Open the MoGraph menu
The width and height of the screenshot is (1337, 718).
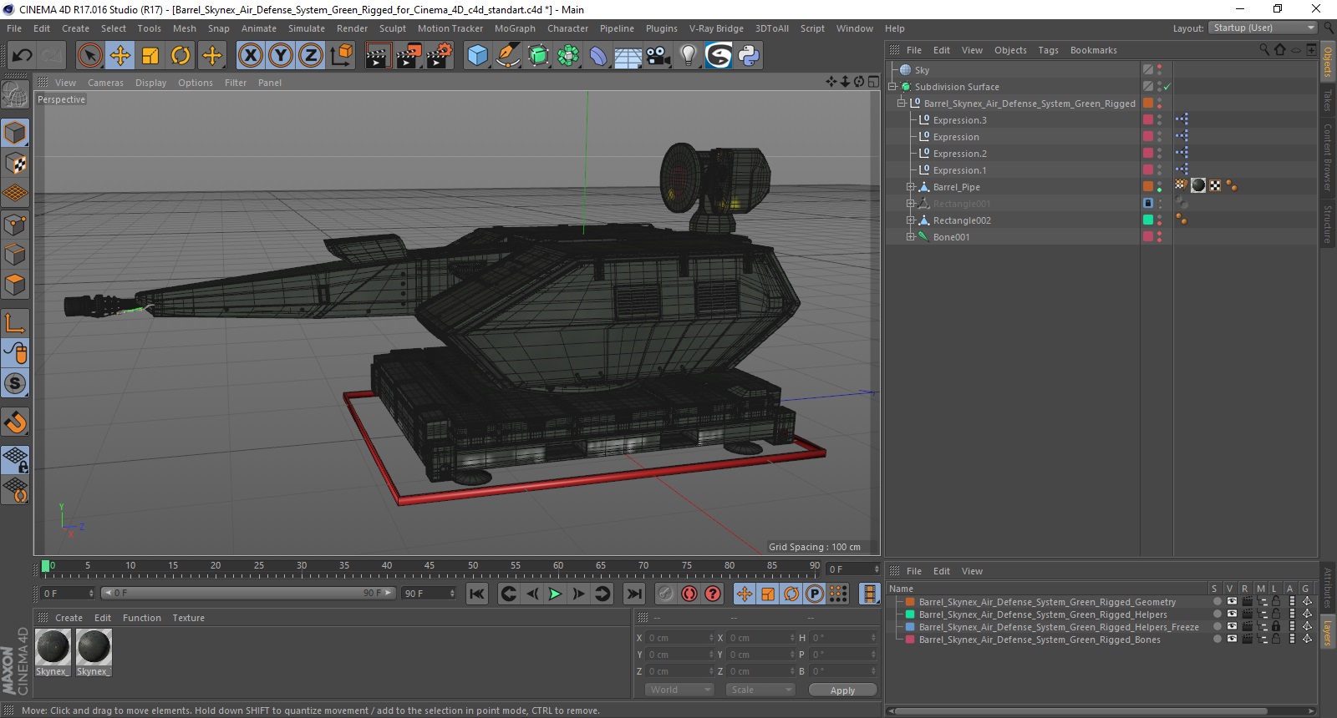pyautogui.click(x=515, y=28)
